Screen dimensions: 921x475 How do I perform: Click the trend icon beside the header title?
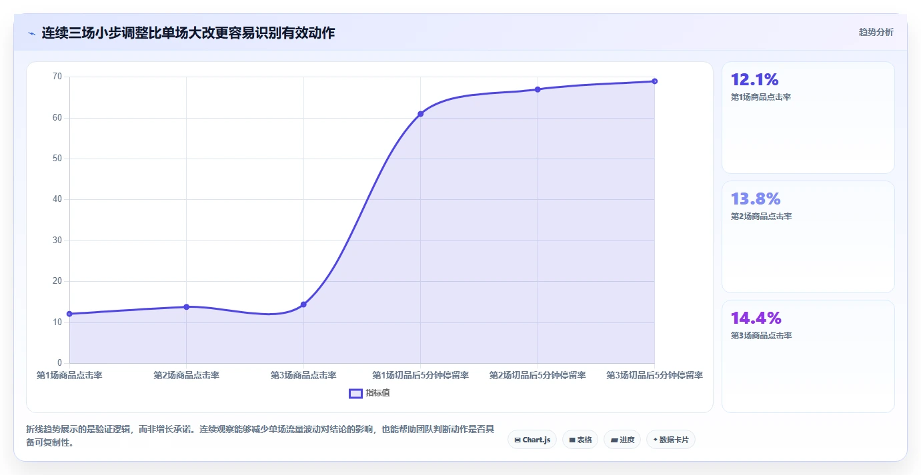click(x=31, y=33)
